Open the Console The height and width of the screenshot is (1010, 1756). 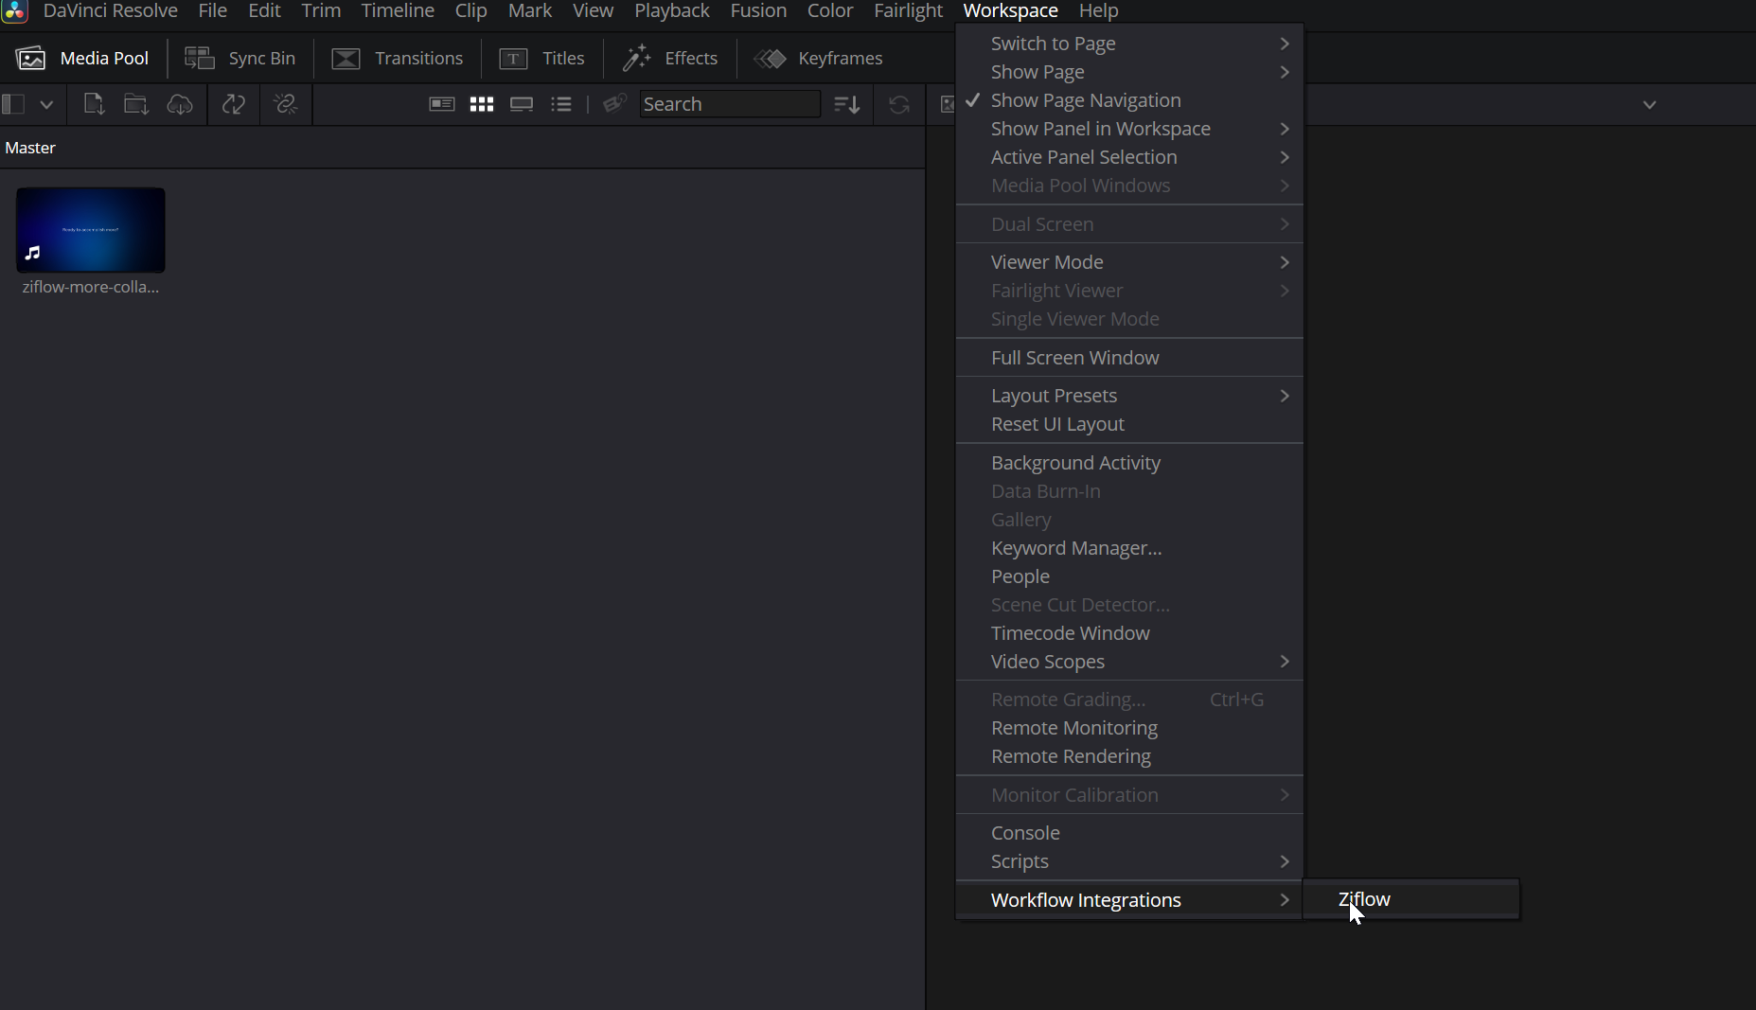point(1129,833)
